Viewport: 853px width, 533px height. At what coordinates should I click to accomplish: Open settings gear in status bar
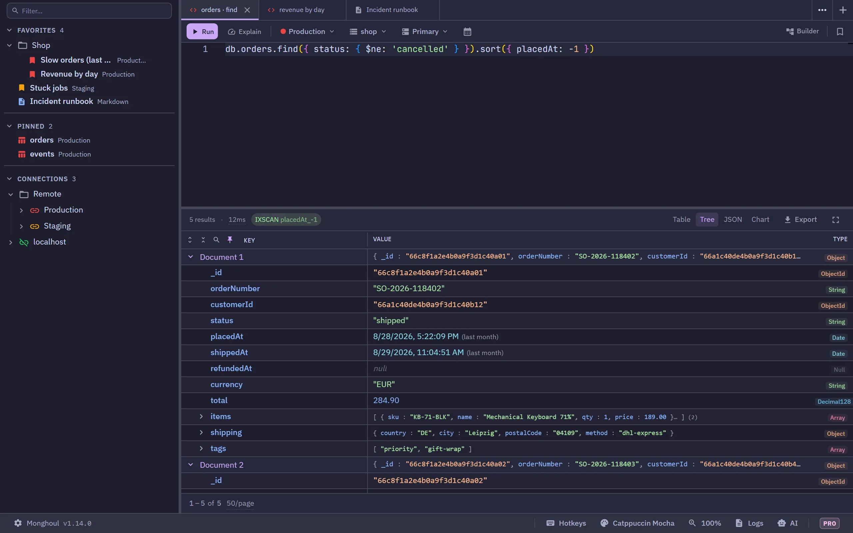[x=18, y=523]
